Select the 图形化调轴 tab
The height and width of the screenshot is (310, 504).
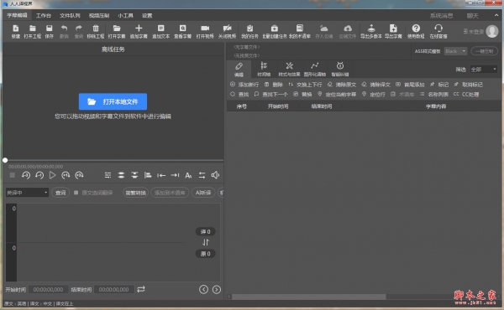tap(315, 70)
